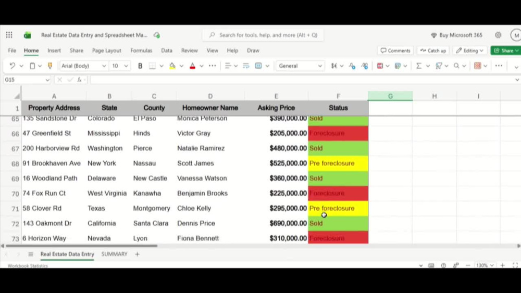Image resolution: width=521 pixels, height=293 pixels.
Task: Click the zoom out minus button
Action: pyautogui.click(x=468, y=265)
